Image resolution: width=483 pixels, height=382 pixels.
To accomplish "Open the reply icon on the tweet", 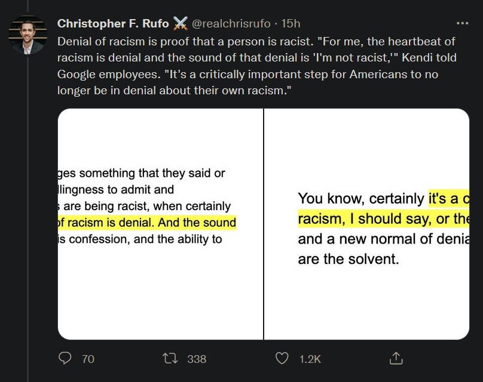I will pyautogui.click(x=66, y=358).
